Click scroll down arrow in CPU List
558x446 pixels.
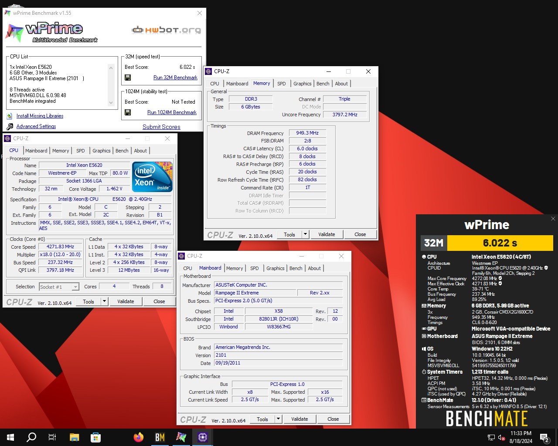(111, 103)
